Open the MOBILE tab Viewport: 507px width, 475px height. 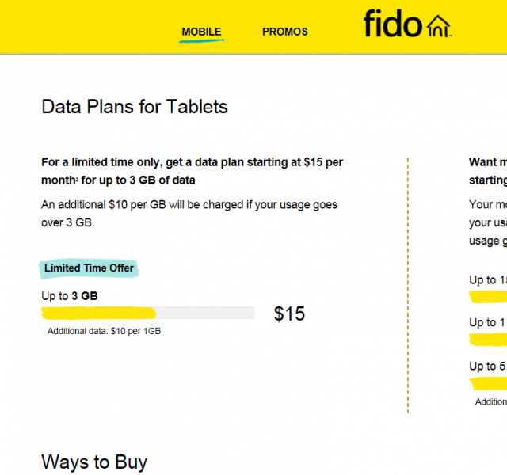pyautogui.click(x=201, y=32)
